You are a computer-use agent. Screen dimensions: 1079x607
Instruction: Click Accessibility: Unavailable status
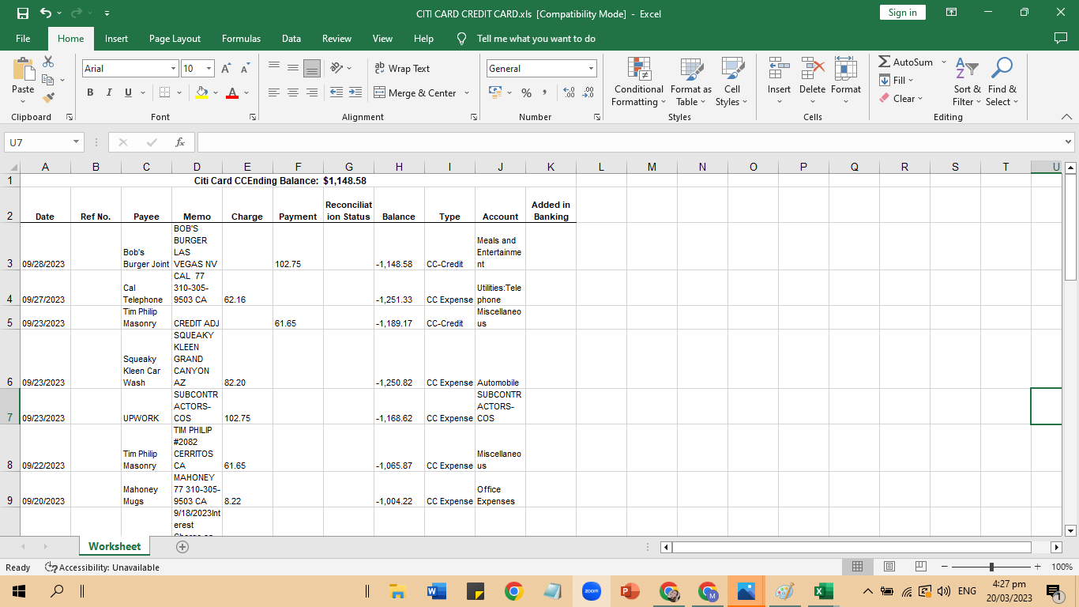tap(103, 567)
